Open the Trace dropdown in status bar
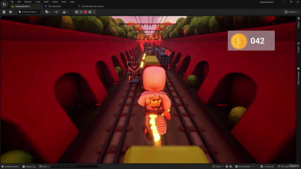The image size is (301, 169). coord(218,167)
